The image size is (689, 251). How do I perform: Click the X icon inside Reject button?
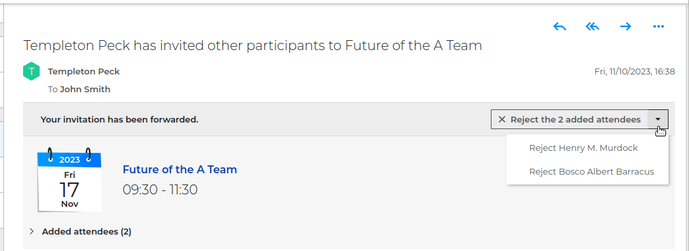(502, 119)
